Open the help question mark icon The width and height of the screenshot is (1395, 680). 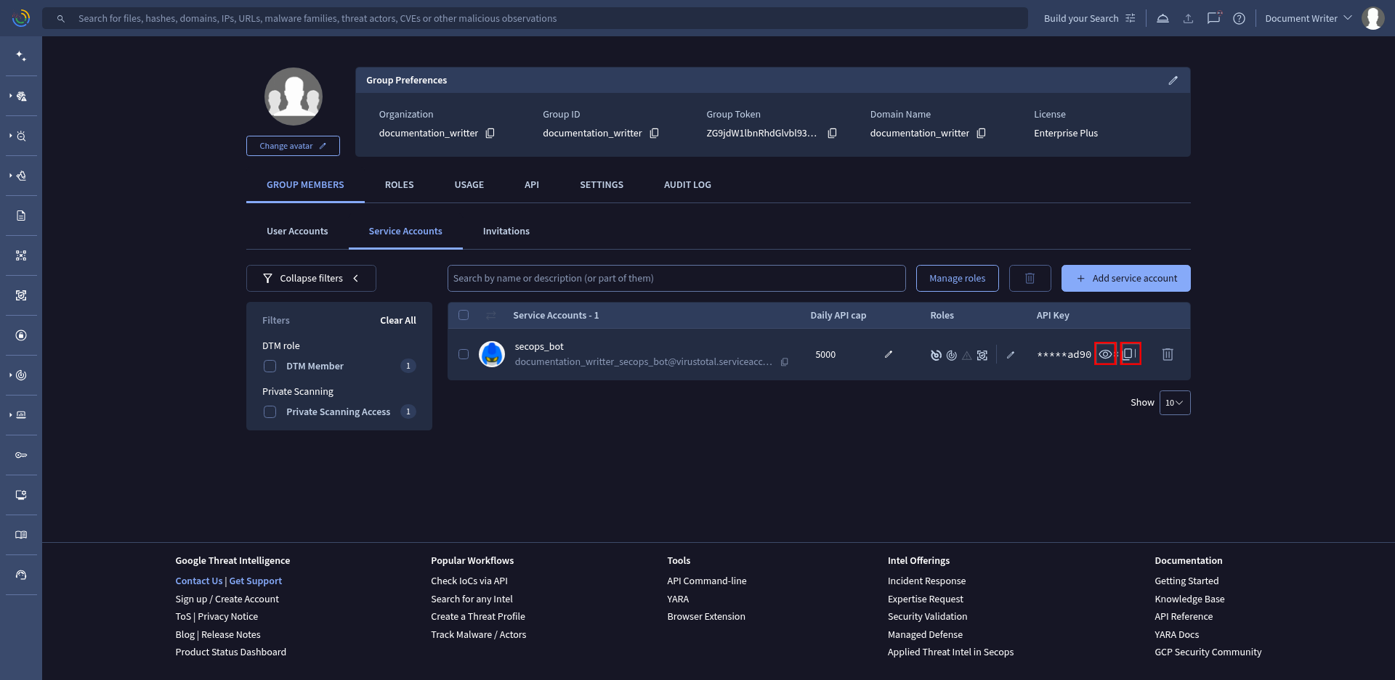pyautogui.click(x=1240, y=18)
